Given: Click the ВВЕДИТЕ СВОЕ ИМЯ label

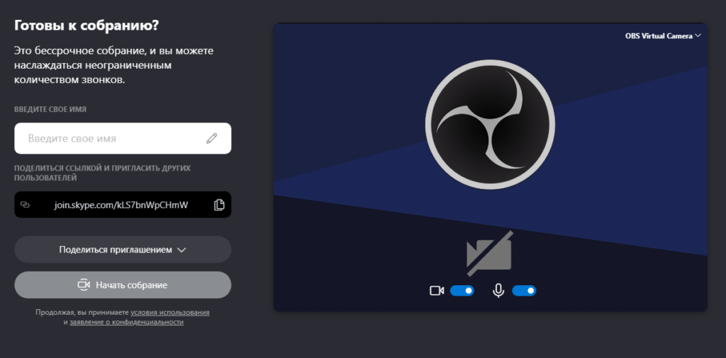Looking at the screenshot, I should (50, 110).
